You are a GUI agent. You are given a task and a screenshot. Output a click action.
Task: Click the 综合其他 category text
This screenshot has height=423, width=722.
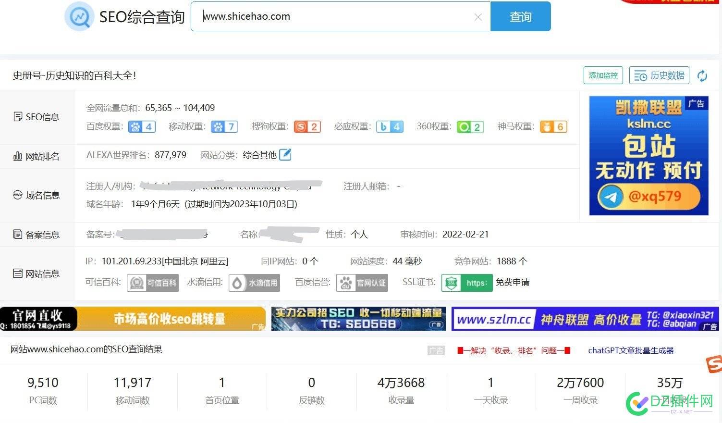pos(259,155)
